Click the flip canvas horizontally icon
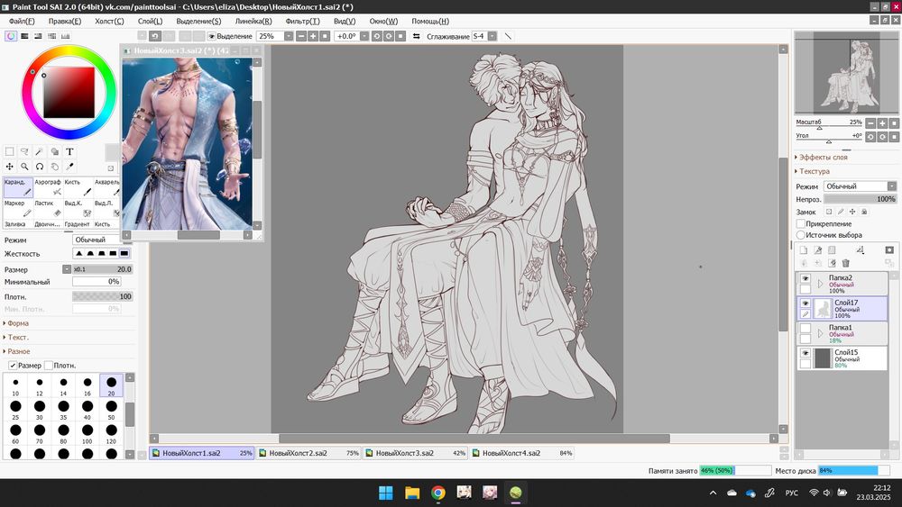 pyautogui.click(x=417, y=36)
